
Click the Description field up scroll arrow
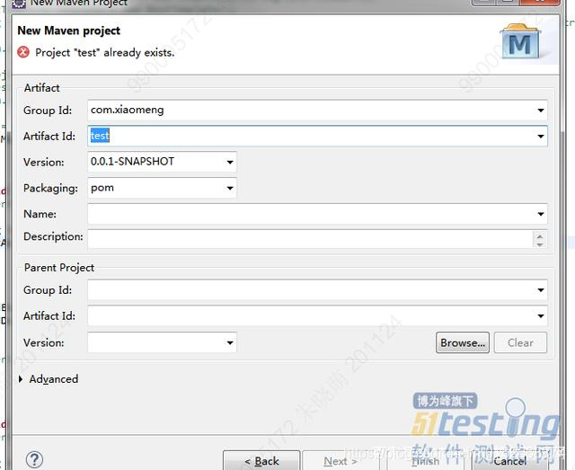tap(539, 235)
